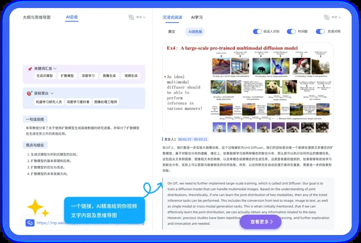Click the link icon beside the URL
Viewport: 361px width, 243px height.
[x=30, y=223]
